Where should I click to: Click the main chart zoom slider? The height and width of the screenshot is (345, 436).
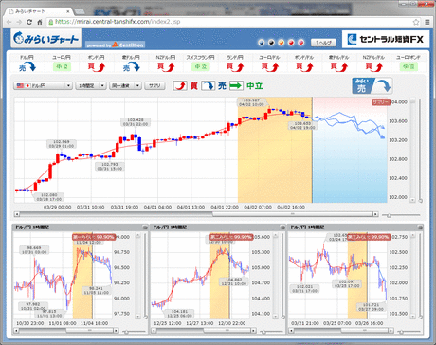click(401, 215)
